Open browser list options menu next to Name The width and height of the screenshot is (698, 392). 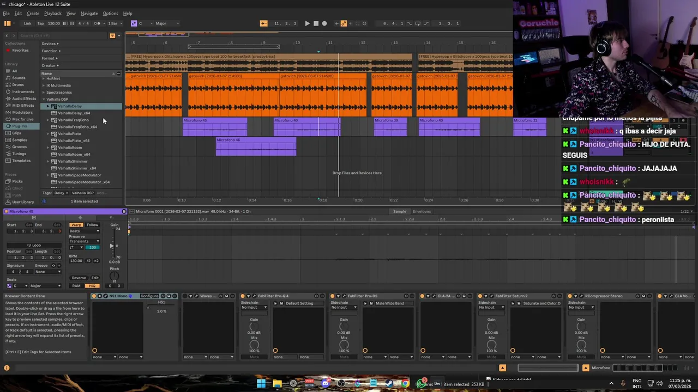pyautogui.click(x=118, y=73)
